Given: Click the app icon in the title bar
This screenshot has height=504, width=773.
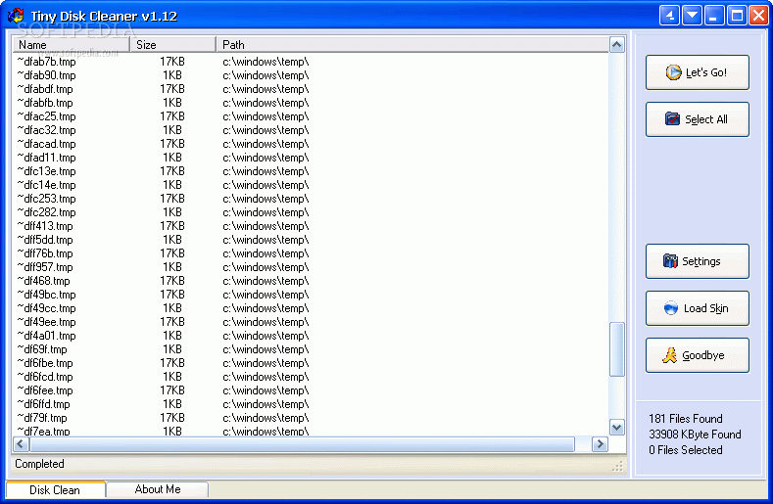Looking at the screenshot, I should point(16,16).
